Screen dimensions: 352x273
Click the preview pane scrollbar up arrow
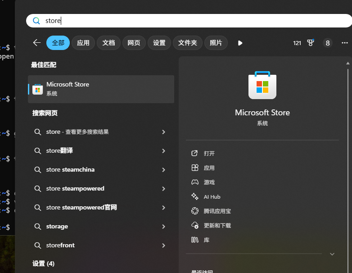(348, 64)
